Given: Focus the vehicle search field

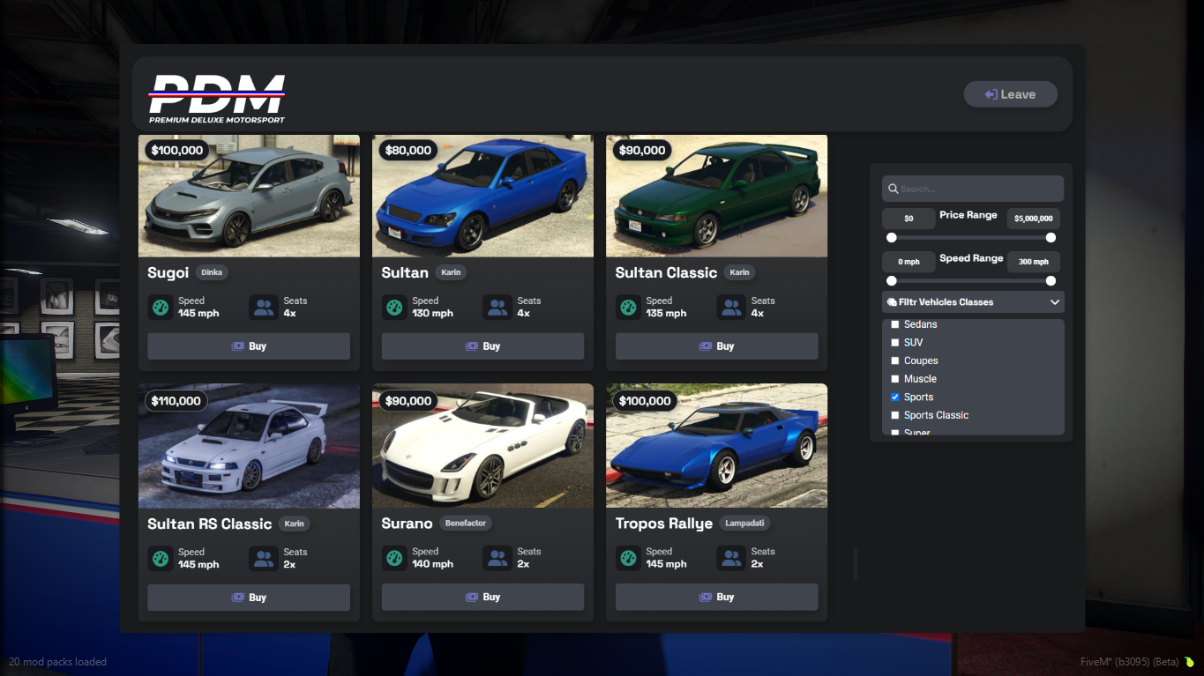Looking at the screenshot, I should 973,189.
